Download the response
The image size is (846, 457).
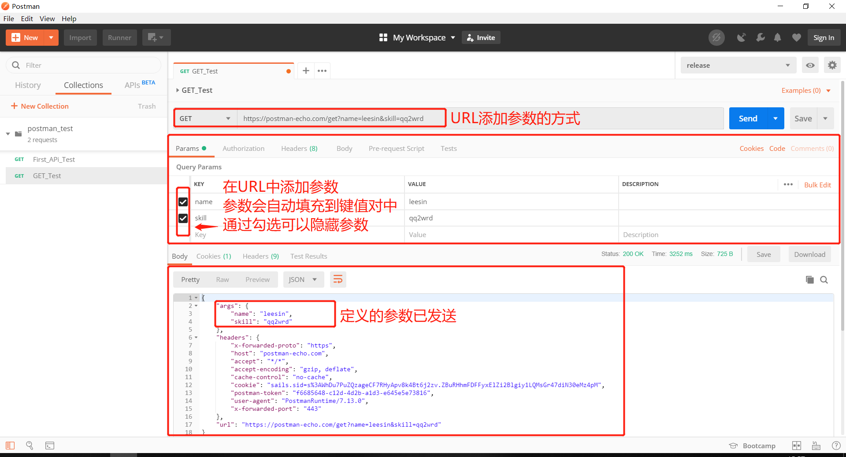click(809, 254)
